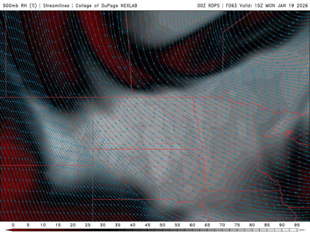Click the 90 label on the legend

coord(282,225)
